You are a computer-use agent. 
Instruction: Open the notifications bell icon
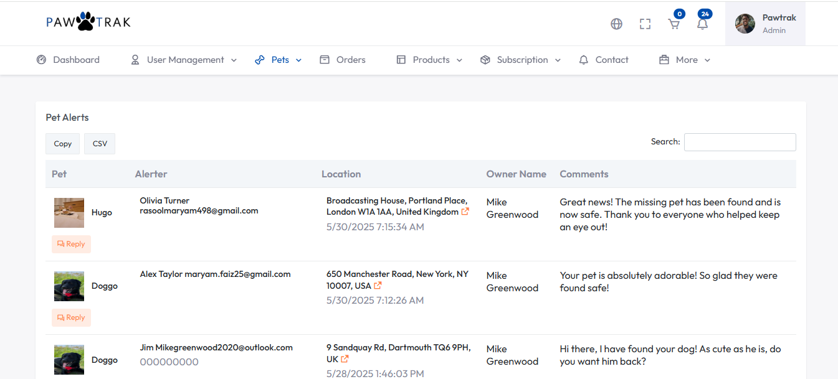pos(702,24)
